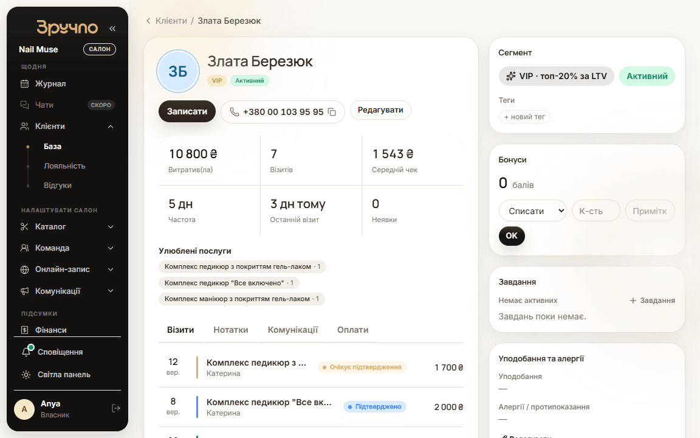The image size is (700, 438).
Task: Click the К-сть quantity field
Action: tap(596, 210)
